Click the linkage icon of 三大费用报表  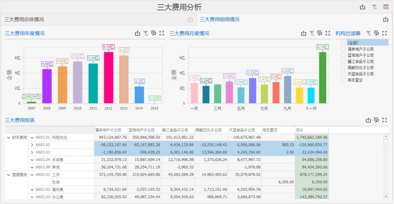pyautogui.click(x=376, y=120)
